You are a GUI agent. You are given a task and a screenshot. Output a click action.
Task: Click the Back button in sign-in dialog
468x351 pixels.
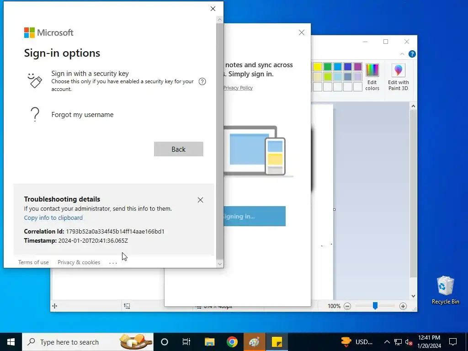(179, 149)
